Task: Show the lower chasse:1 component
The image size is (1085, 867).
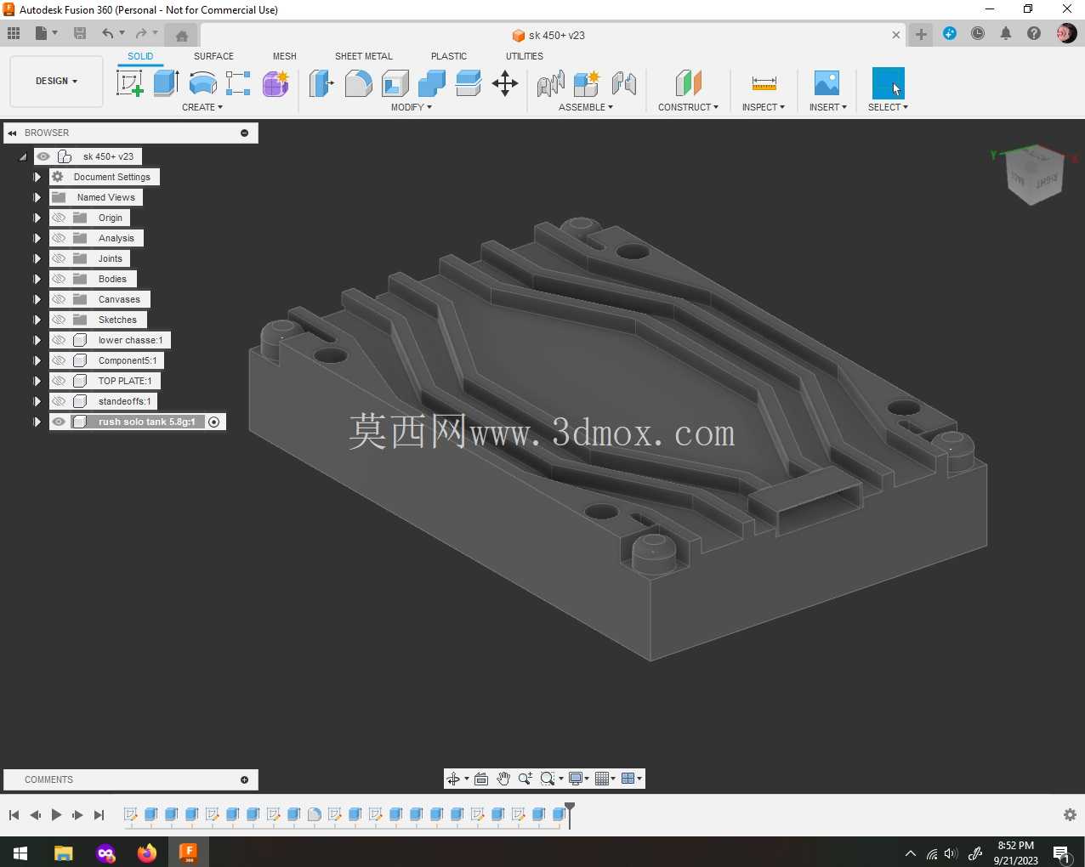Action: point(59,340)
